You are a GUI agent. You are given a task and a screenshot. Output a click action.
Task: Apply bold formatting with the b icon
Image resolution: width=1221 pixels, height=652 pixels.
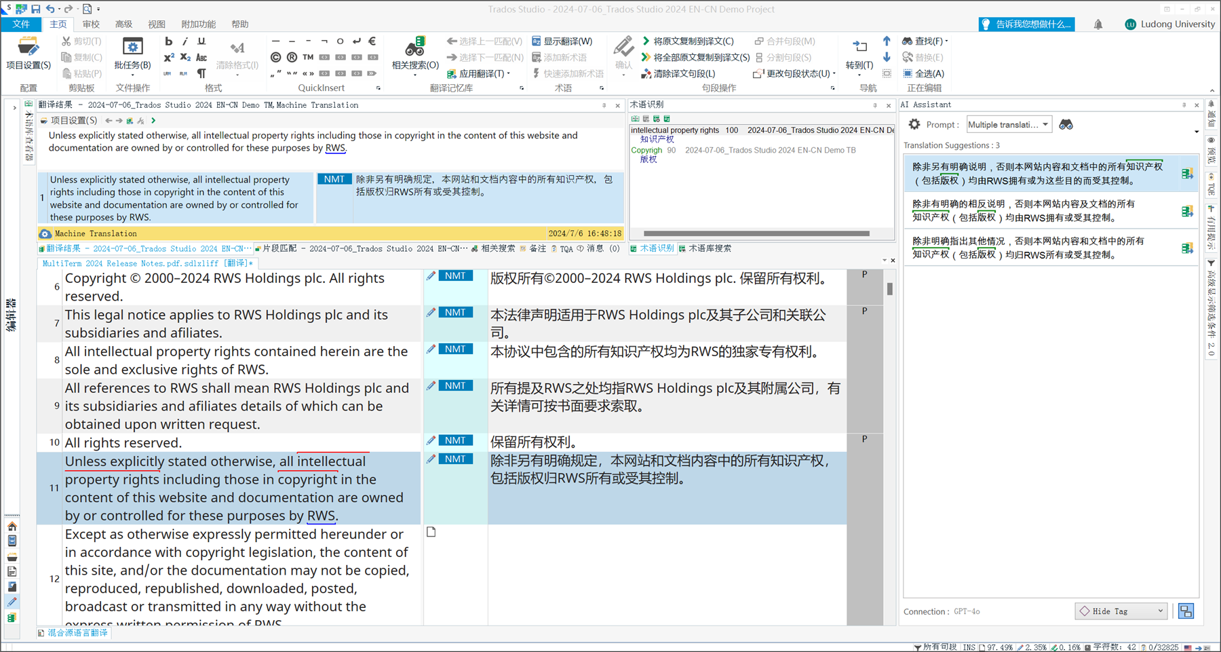168,41
